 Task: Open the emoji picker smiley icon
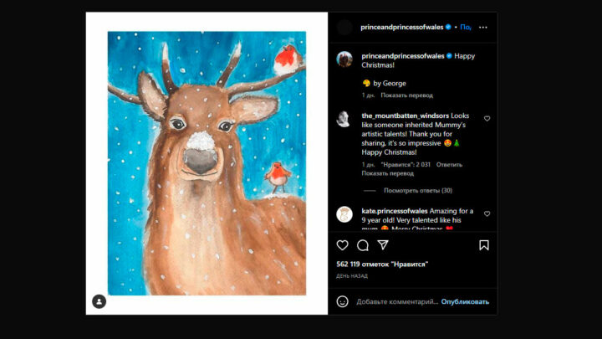(x=342, y=301)
